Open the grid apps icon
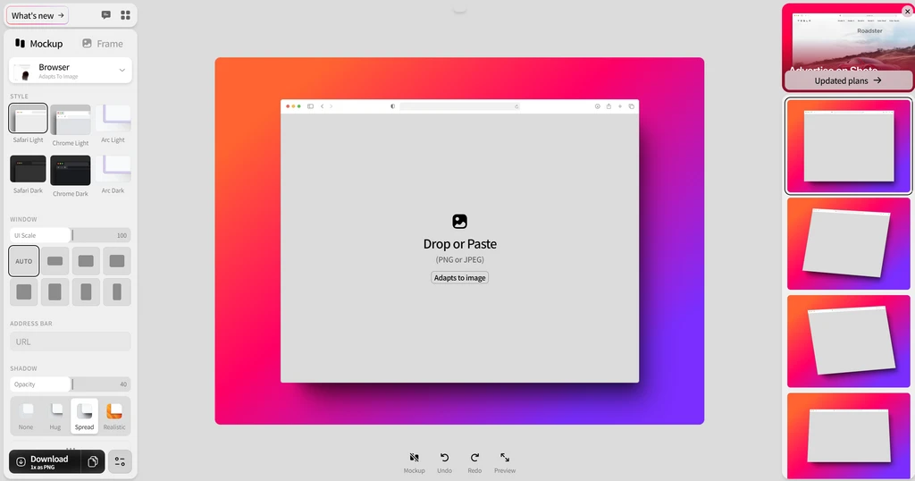This screenshot has height=481, width=915. 125,15
